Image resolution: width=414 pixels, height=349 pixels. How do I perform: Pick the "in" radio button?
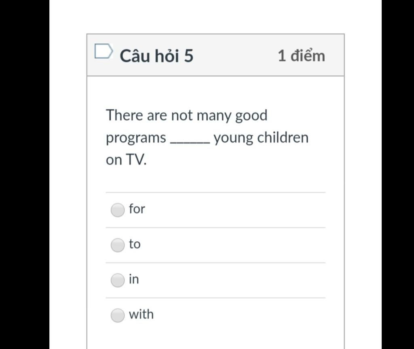118,280
